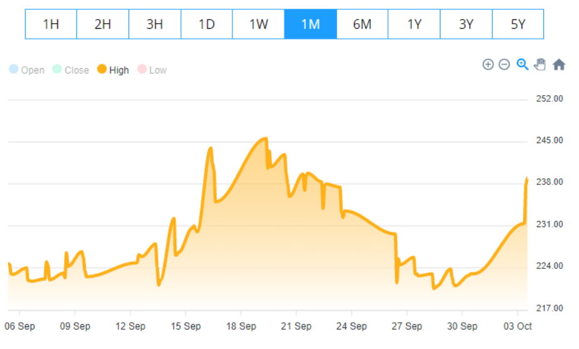Image resolution: width=579 pixels, height=349 pixels.
Task: Select the 1W time range
Action: click(x=258, y=24)
